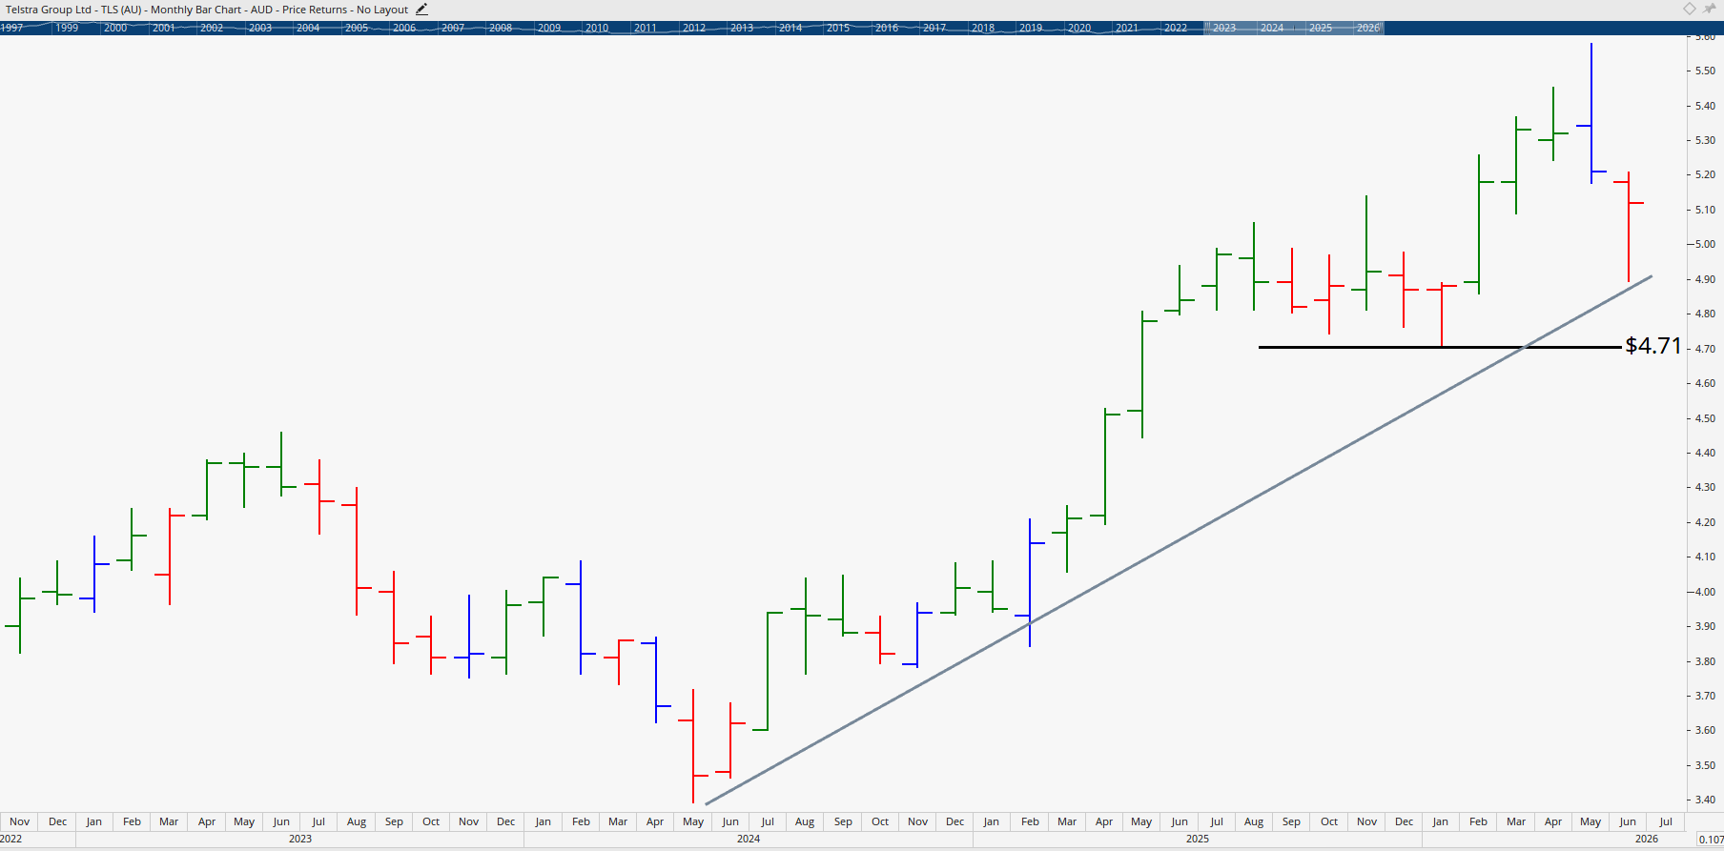
Task: Click the gray rising trendline
Action: click(1179, 540)
